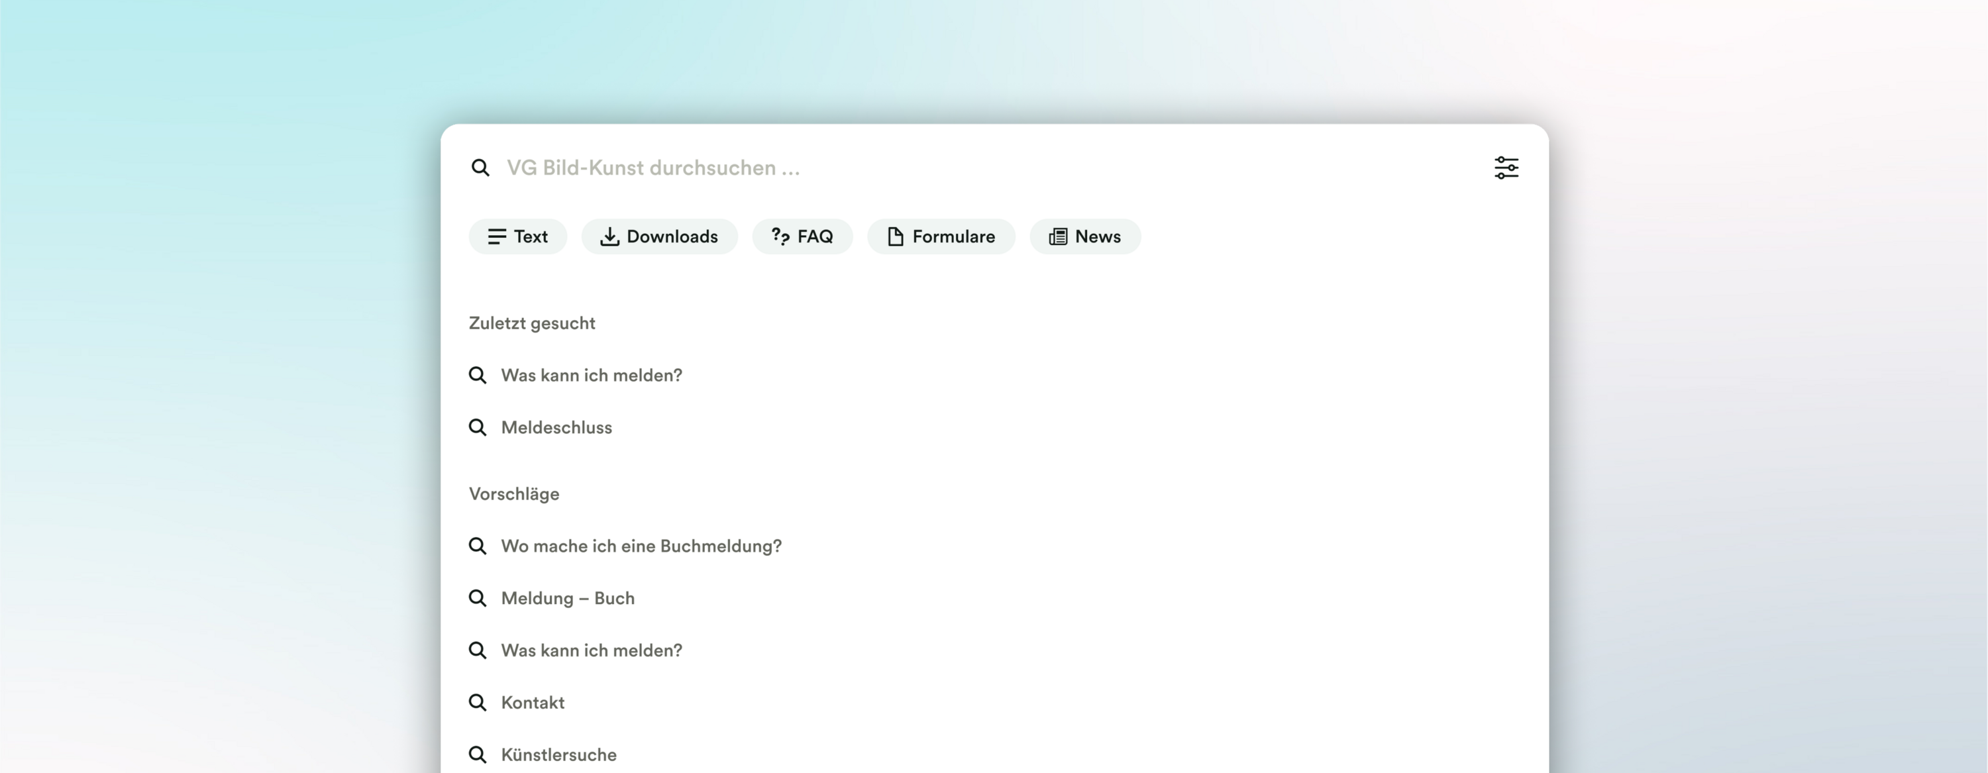Click magnifier icon beside Buchmeldung question

pyautogui.click(x=478, y=546)
